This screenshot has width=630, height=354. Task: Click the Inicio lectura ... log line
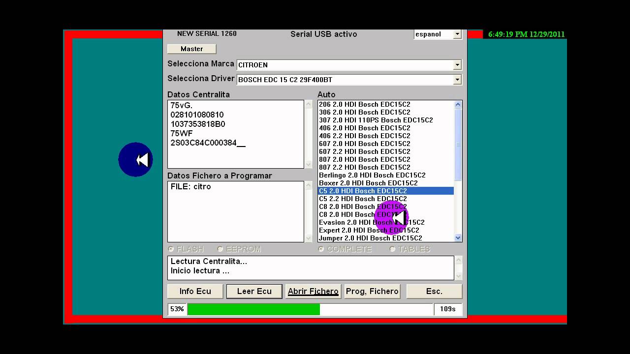[x=200, y=271]
